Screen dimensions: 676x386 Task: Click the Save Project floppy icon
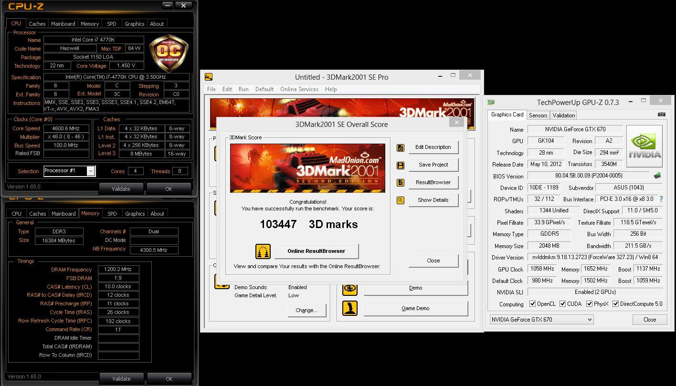[x=401, y=165]
